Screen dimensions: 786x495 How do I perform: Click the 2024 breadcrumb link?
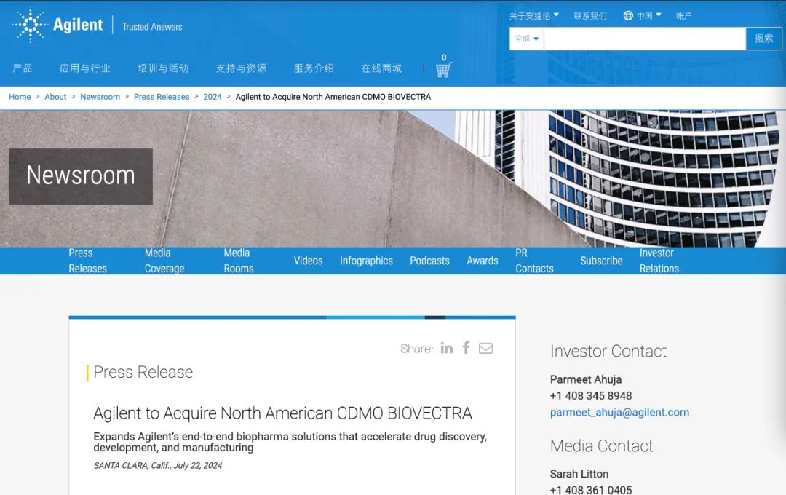pos(213,97)
